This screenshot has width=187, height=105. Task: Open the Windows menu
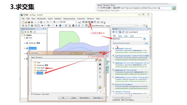click(x=90, y=19)
